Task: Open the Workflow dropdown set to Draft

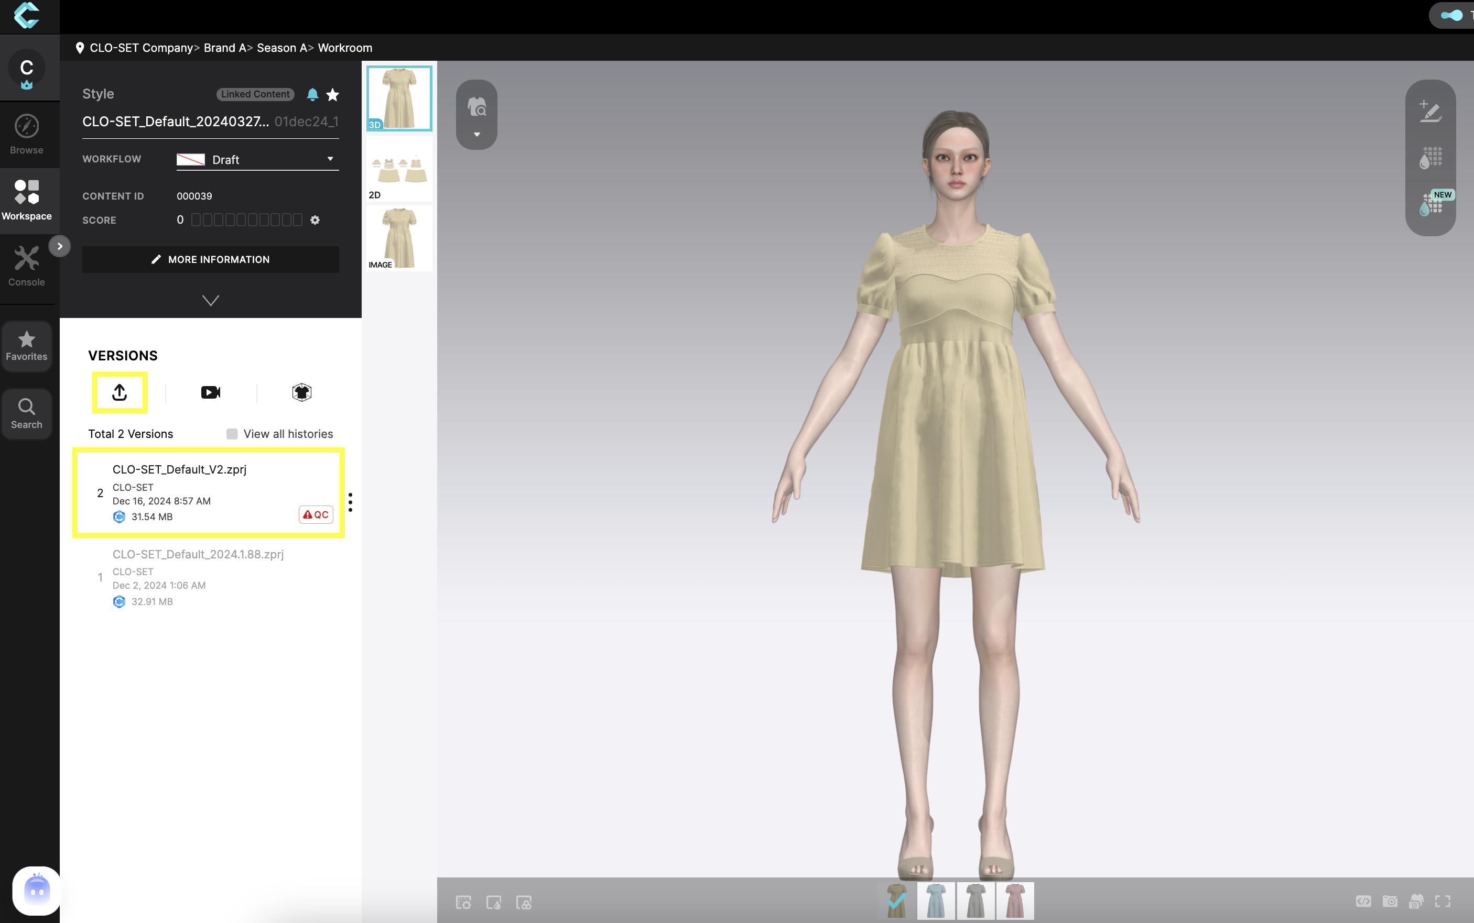Action: tap(257, 159)
